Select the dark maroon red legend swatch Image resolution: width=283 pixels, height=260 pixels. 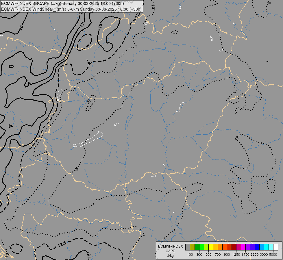(234, 247)
